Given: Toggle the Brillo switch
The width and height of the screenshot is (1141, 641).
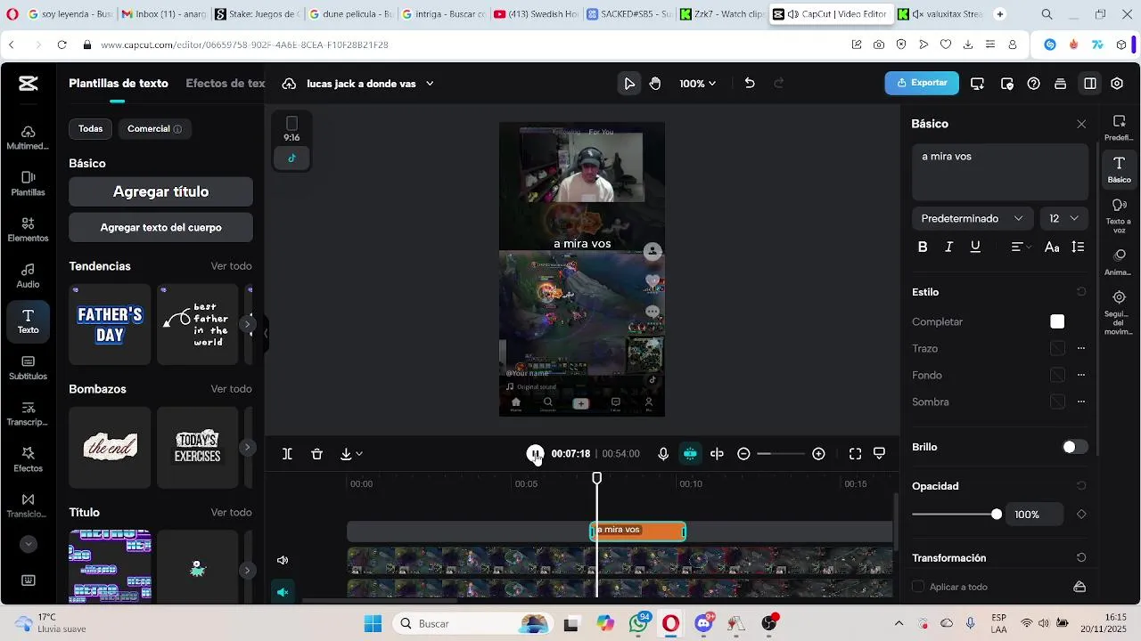Looking at the screenshot, I should point(1075,447).
